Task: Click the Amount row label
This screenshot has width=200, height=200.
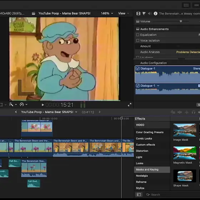Action: (x=145, y=46)
